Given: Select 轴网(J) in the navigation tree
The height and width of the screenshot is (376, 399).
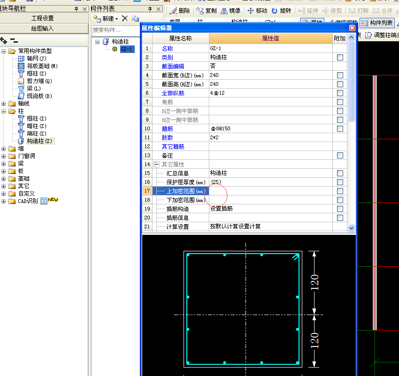Looking at the screenshot, I should (x=36, y=59).
